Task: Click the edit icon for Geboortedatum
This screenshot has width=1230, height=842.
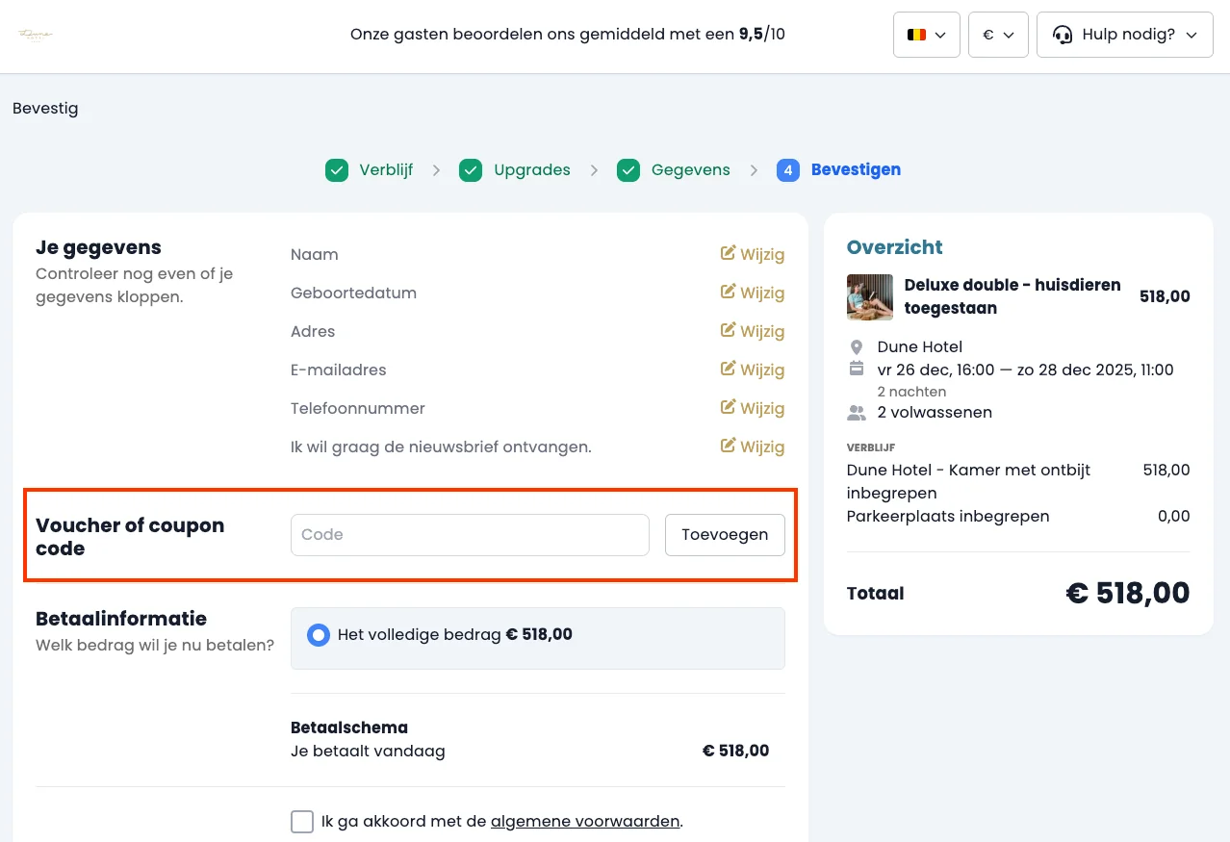Action: click(x=729, y=293)
